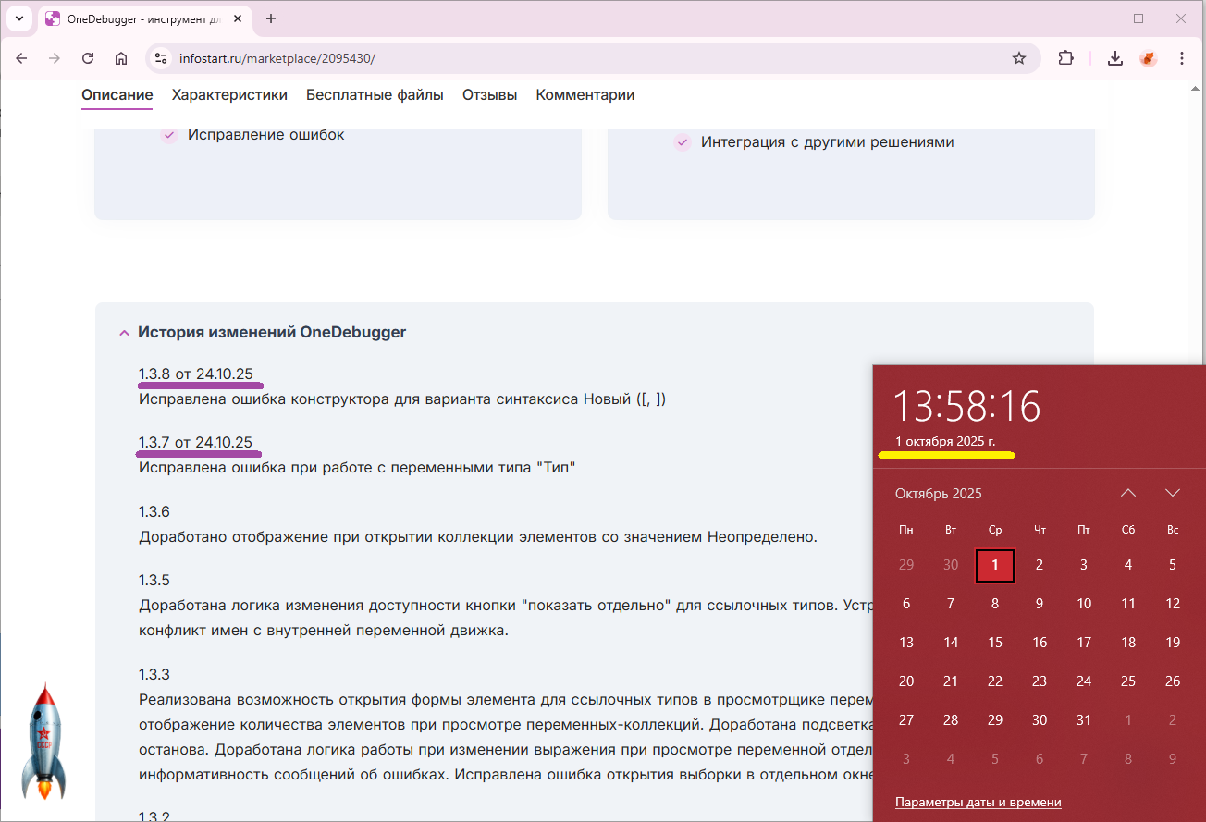Reload the infostart.ru page
This screenshot has width=1206, height=822.
pos(88,58)
